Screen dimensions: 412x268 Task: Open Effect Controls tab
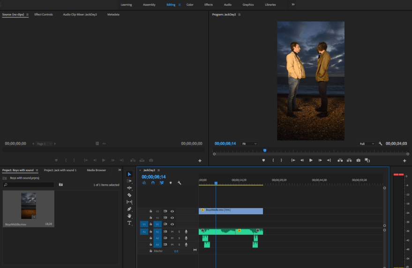(43, 14)
